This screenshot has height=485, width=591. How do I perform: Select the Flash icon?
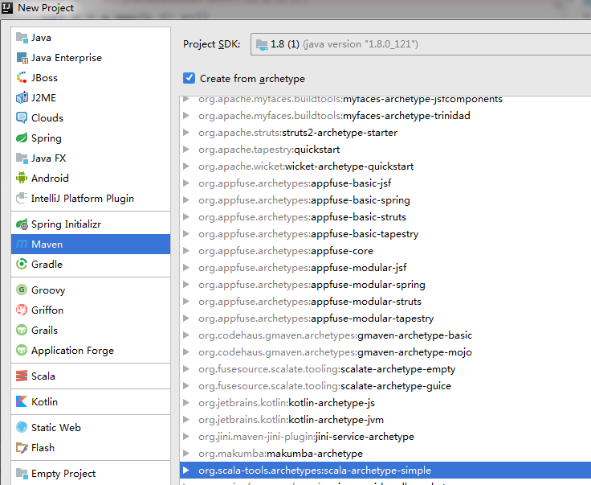click(22, 448)
